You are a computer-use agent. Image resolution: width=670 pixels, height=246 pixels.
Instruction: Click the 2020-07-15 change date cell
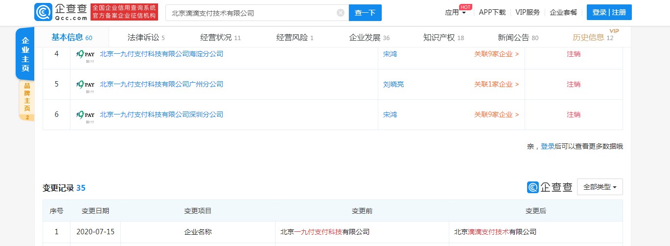[x=95, y=232]
